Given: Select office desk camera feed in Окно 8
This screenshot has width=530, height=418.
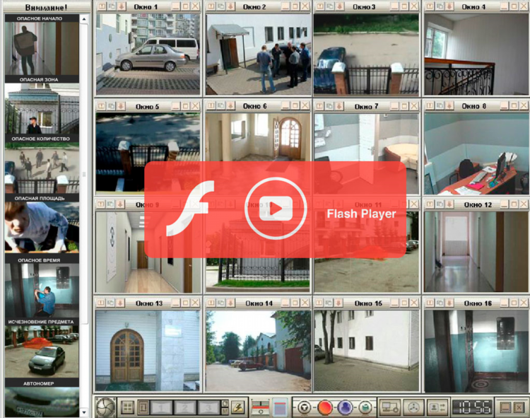Looking at the screenshot, I should 476,153.
